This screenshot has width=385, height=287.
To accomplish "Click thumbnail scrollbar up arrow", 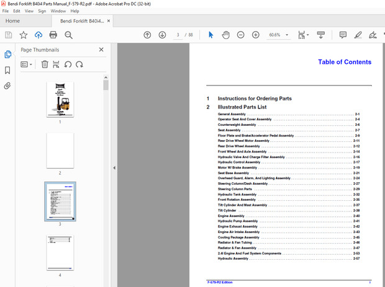I will 106,77.
